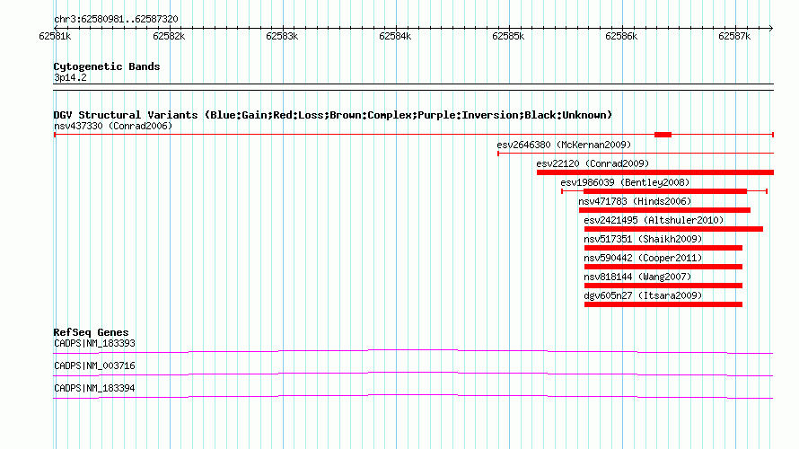Select variant label nsv437330 (Conrad2006)
Screen dimensions: 799x449
coord(113,126)
